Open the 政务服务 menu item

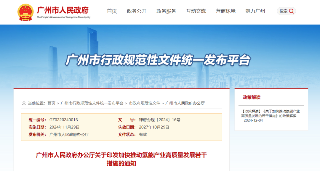(x=166, y=11)
